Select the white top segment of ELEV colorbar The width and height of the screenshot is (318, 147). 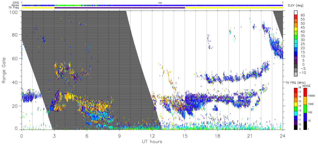coord(296,12)
